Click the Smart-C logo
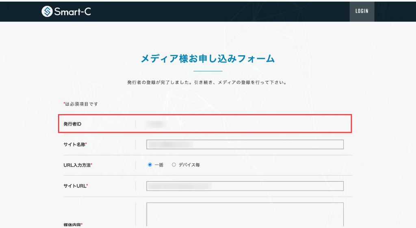 tap(66, 11)
